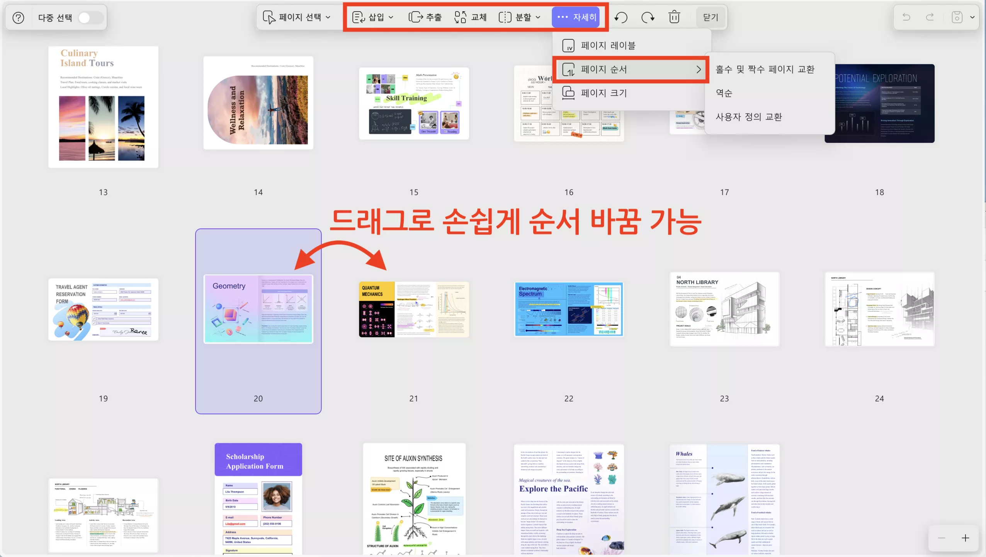Click the 페이지 선택 cursor icon
This screenshot has width=986, height=557.
[269, 17]
